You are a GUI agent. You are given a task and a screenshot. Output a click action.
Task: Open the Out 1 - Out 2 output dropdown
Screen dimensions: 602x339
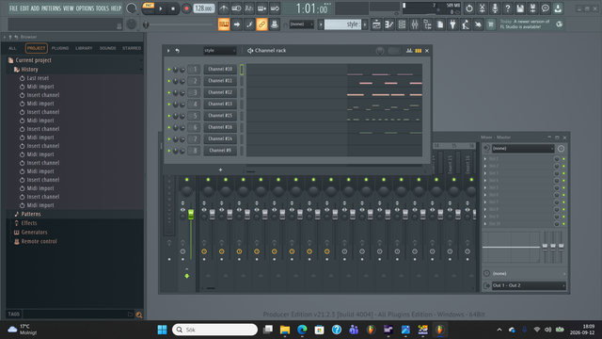pyautogui.click(x=529, y=285)
